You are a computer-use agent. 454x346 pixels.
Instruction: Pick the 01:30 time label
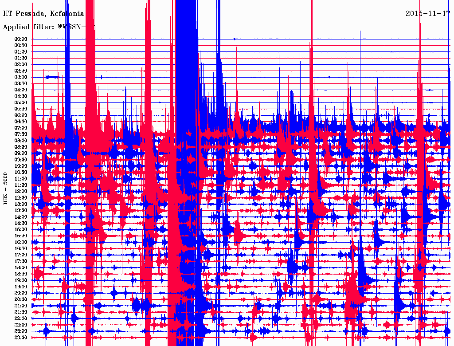pos(21,58)
